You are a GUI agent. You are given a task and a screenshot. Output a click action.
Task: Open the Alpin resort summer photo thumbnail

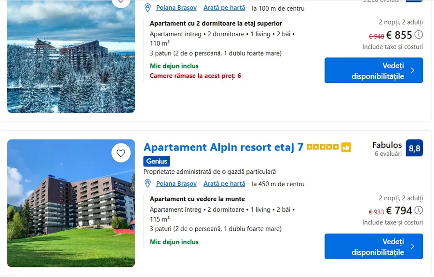point(71,203)
